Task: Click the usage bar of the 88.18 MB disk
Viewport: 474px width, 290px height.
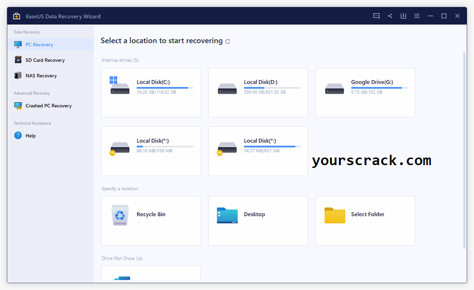Action: point(165,146)
